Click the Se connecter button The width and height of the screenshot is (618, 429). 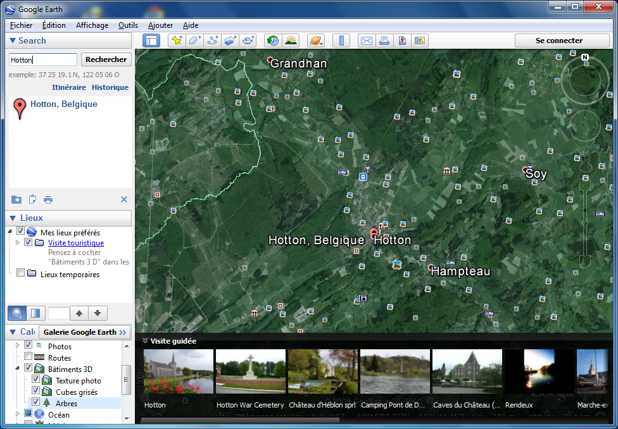point(562,40)
